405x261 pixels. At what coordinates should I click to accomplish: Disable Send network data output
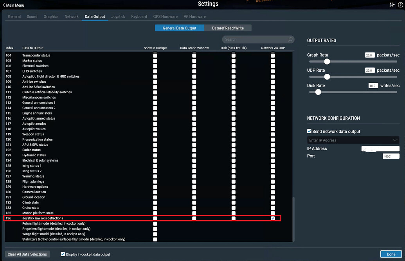pyautogui.click(x=309, y=131)
